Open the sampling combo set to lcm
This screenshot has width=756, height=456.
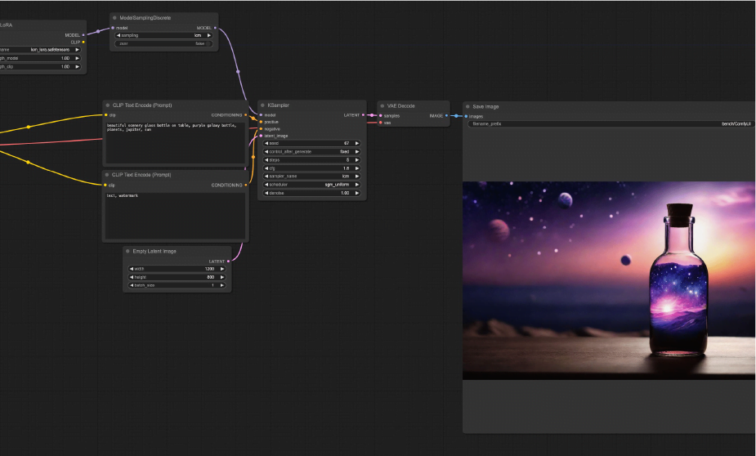[x=164, y=36]
